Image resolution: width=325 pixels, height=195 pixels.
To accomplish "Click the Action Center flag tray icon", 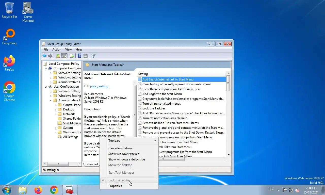I will tap(285, 190).
